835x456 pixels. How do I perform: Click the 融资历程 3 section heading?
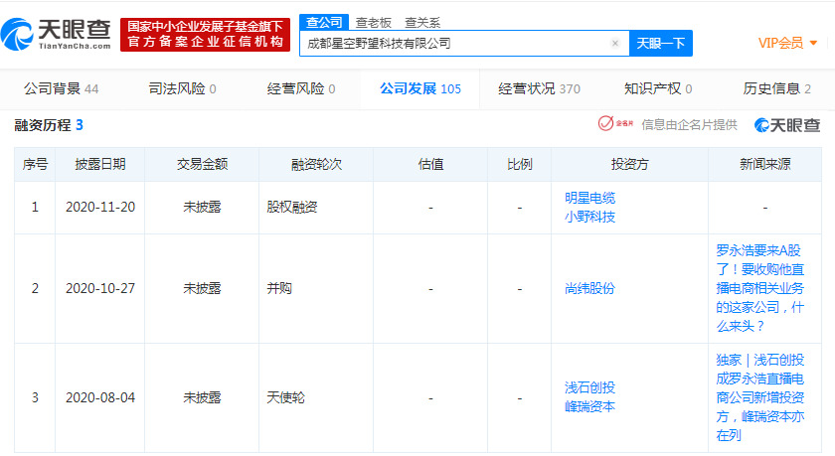49,125
